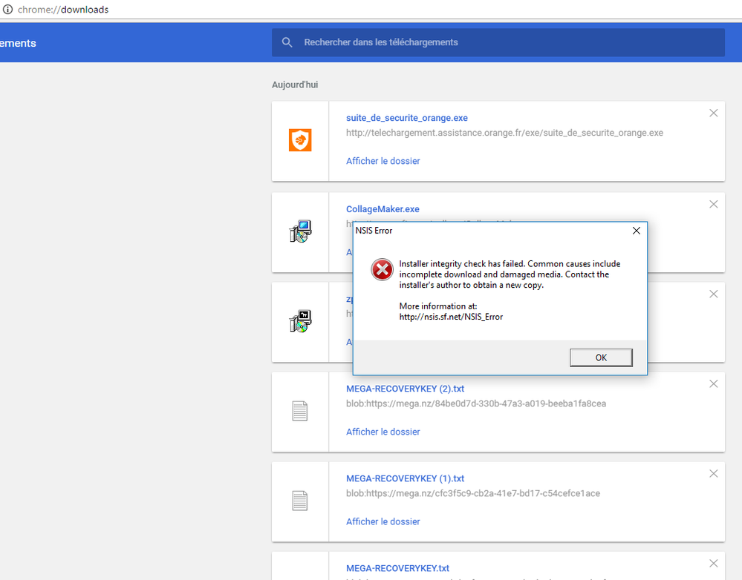This screenshot has height=580, width=742.
Task: Show folder for suite_de_securite_orange.exe
Action: [x=383, y=161]
